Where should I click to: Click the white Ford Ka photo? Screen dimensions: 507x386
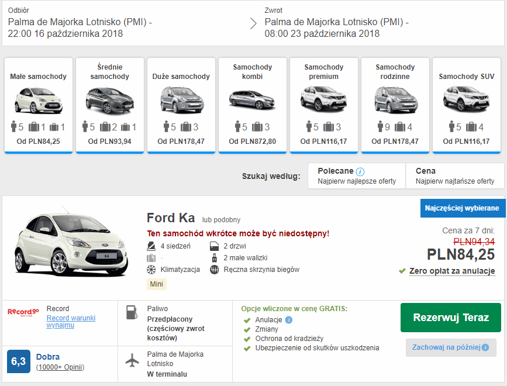click(71, 249)
